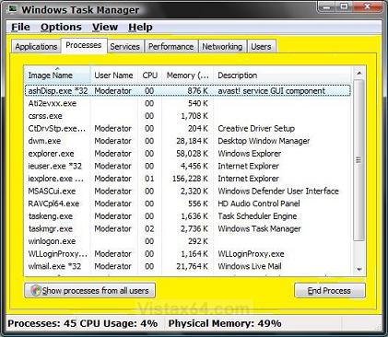The width and height of the screenshot is (388, 337).
Task: Click the 58,028 K memory value
Action: coord(193,154)
